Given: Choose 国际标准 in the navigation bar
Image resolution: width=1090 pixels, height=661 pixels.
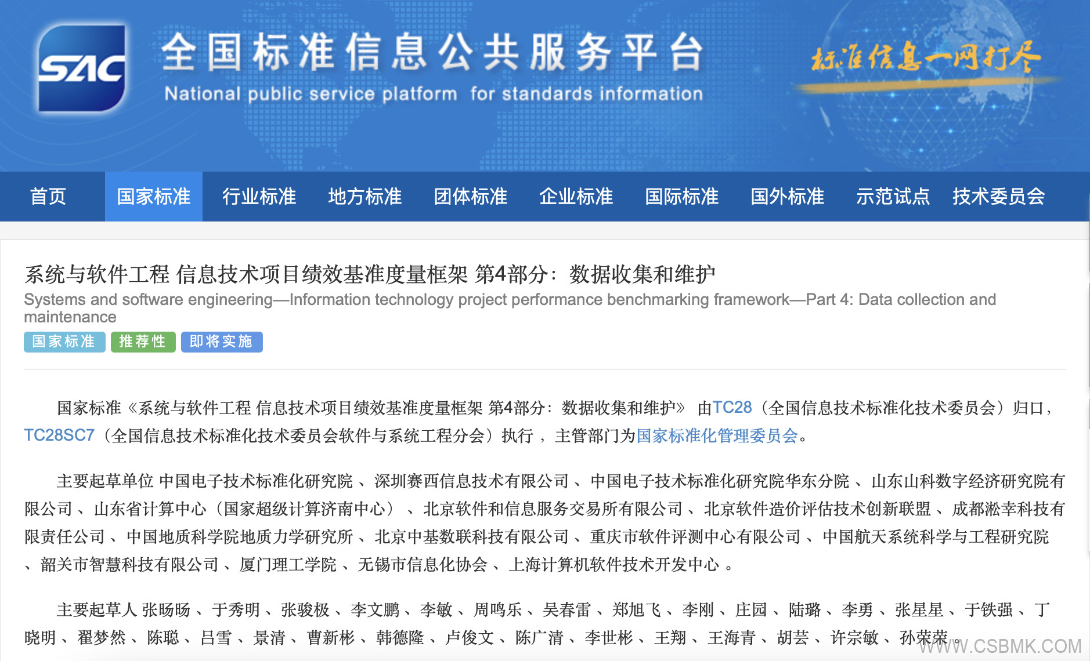Looking at the screenshot, I should coord(681,197).
